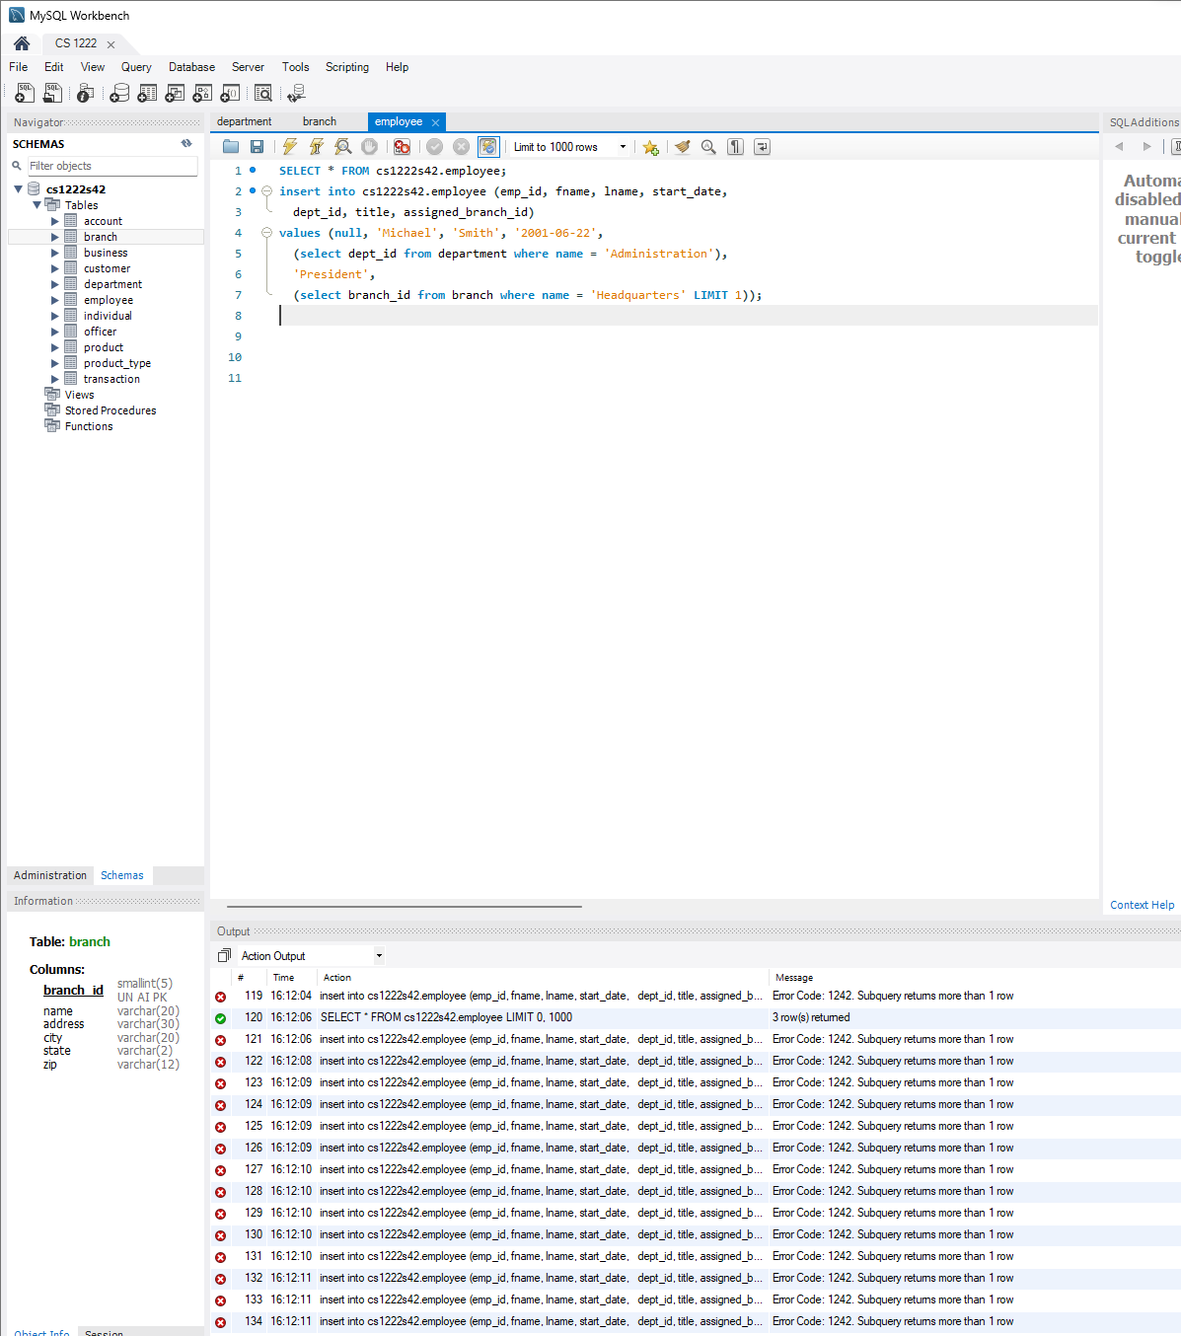1181x1336 pixels.
Task: Select the Functions folder in navigator
Action: click(89, 426)
